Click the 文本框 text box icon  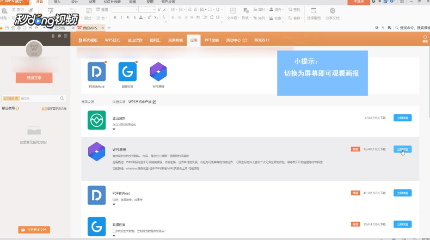(233, 11)
